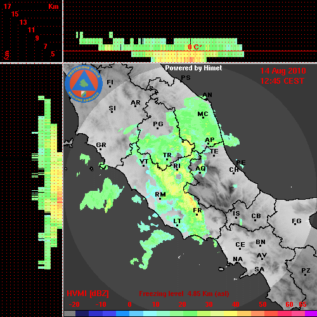
Task: Select the PS city label
Action: tap(186, 78)
